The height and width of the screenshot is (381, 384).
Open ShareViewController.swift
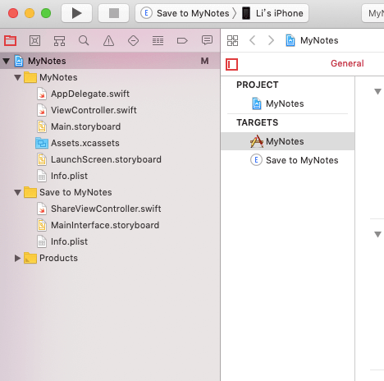pyautogui.click(x=99, y=209)
